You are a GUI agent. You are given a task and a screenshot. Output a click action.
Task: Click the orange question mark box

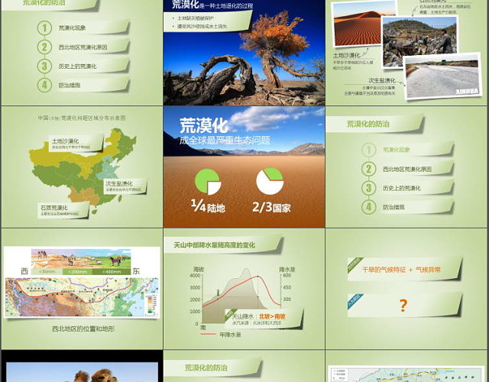(404, 306)
